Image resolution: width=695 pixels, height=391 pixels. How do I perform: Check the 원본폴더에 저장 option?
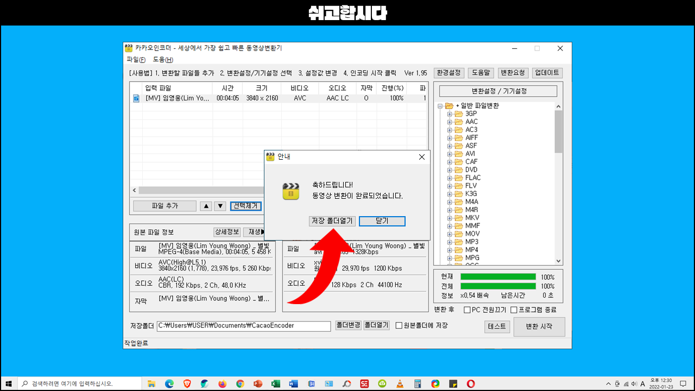[x=399, y=326]
